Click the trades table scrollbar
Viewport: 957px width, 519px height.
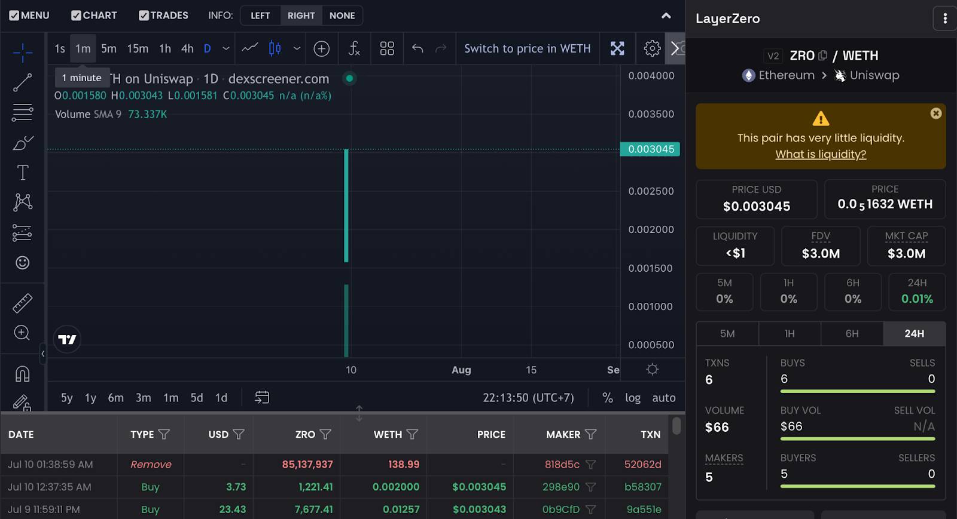676,426
